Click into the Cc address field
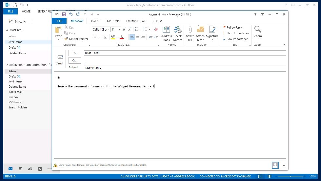Image resolution: width=321 pixels, height=181 pixels. [x=185, y=60]
